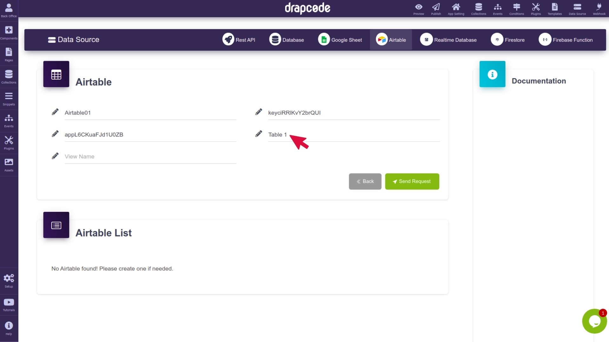The width and height of the screenshot is (609, 342).
Task: Open Assets in the sidebar
Action: tap(9, 165)
